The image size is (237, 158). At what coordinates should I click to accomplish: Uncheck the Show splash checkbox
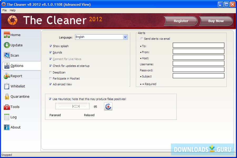pos(51,46)
